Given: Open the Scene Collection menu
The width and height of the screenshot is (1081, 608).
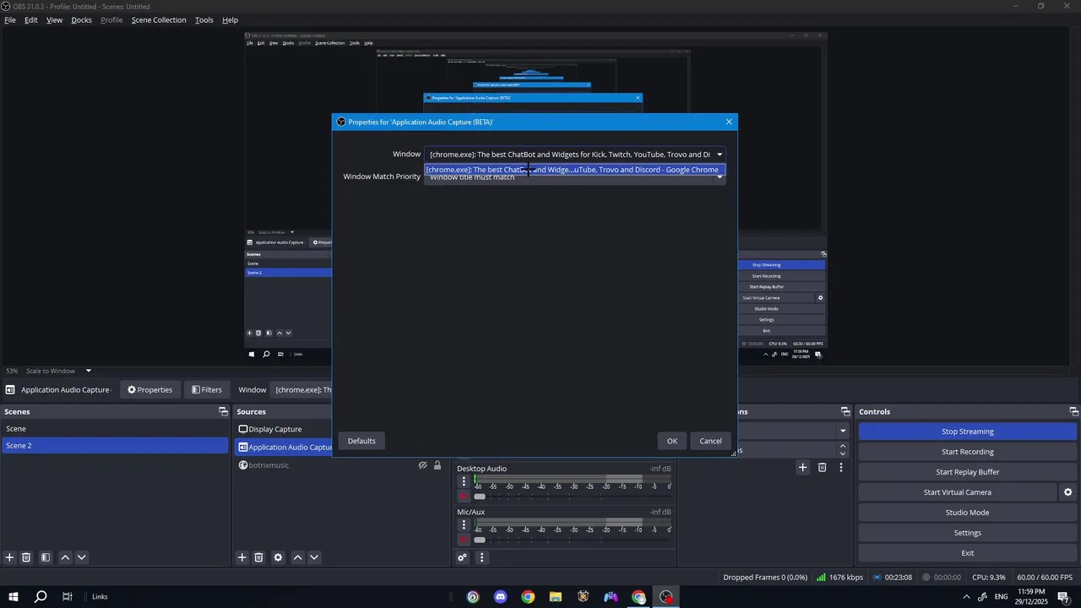Looking at the screenshot, I should (x=159, y=19).
